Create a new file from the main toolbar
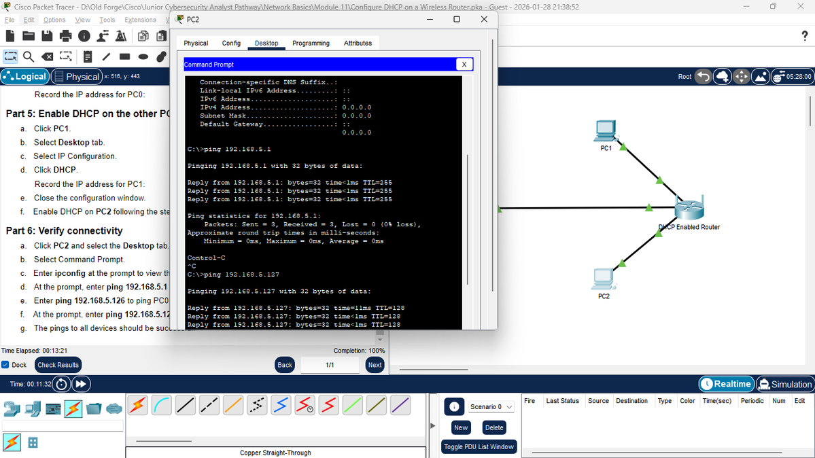Viewport: 815px width, 458px height. pos(10,36)
